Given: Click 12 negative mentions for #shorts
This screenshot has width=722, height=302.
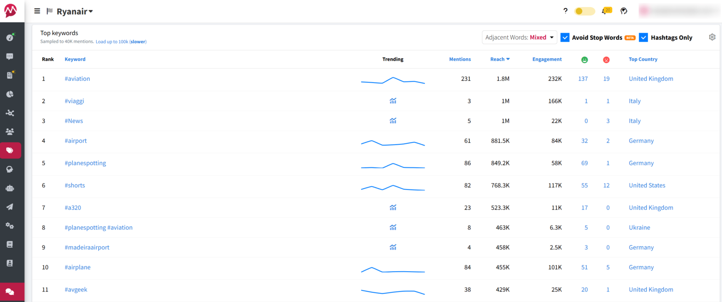Looking at the screenshot, I should (606, 185).
